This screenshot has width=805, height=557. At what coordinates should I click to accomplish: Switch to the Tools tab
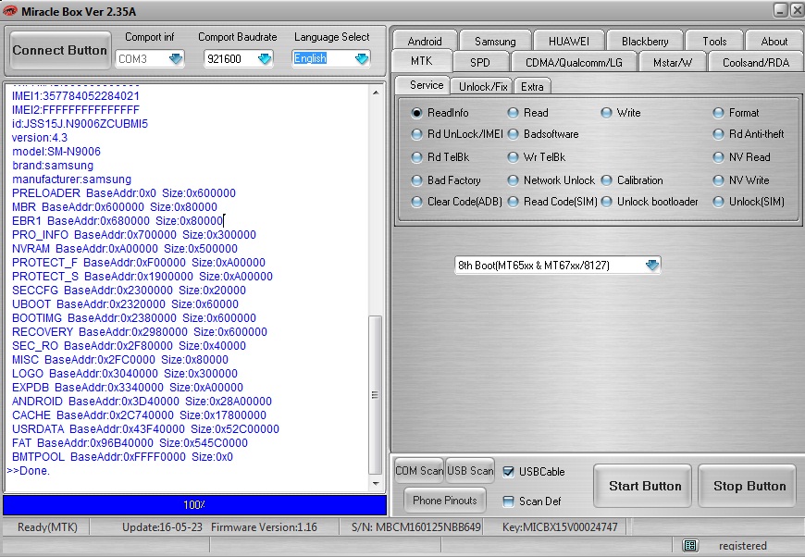[714, 41]
